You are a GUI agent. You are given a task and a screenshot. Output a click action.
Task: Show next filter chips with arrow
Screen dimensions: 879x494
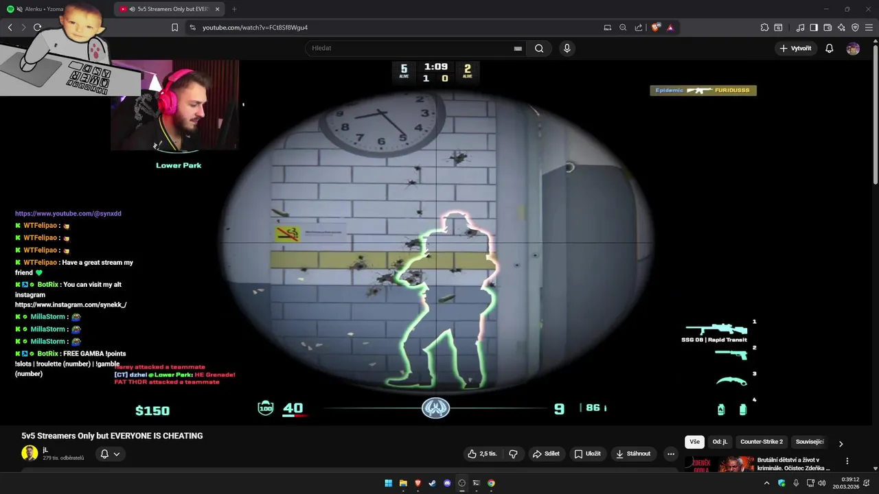841,443
